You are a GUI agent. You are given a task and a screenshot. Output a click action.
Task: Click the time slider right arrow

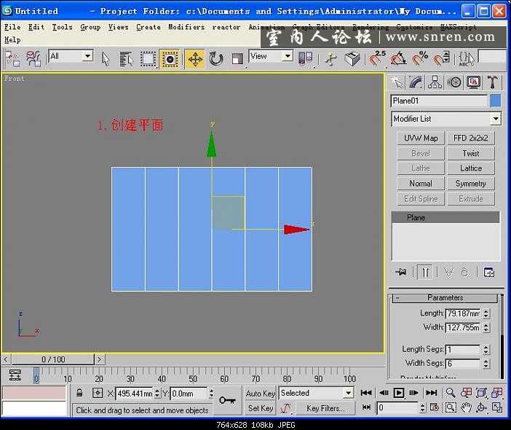100,359
